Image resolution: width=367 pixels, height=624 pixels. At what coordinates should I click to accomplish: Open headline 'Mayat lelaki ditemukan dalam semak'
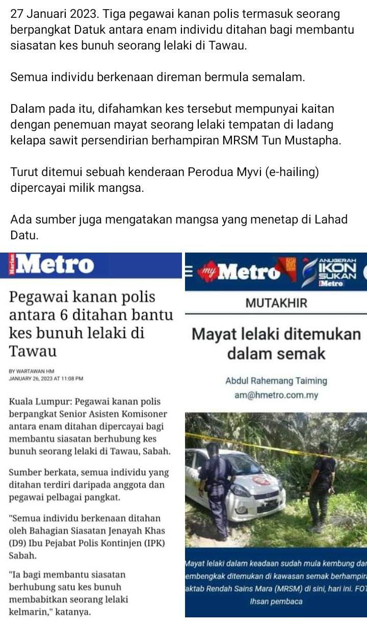(x=276, y=344)
